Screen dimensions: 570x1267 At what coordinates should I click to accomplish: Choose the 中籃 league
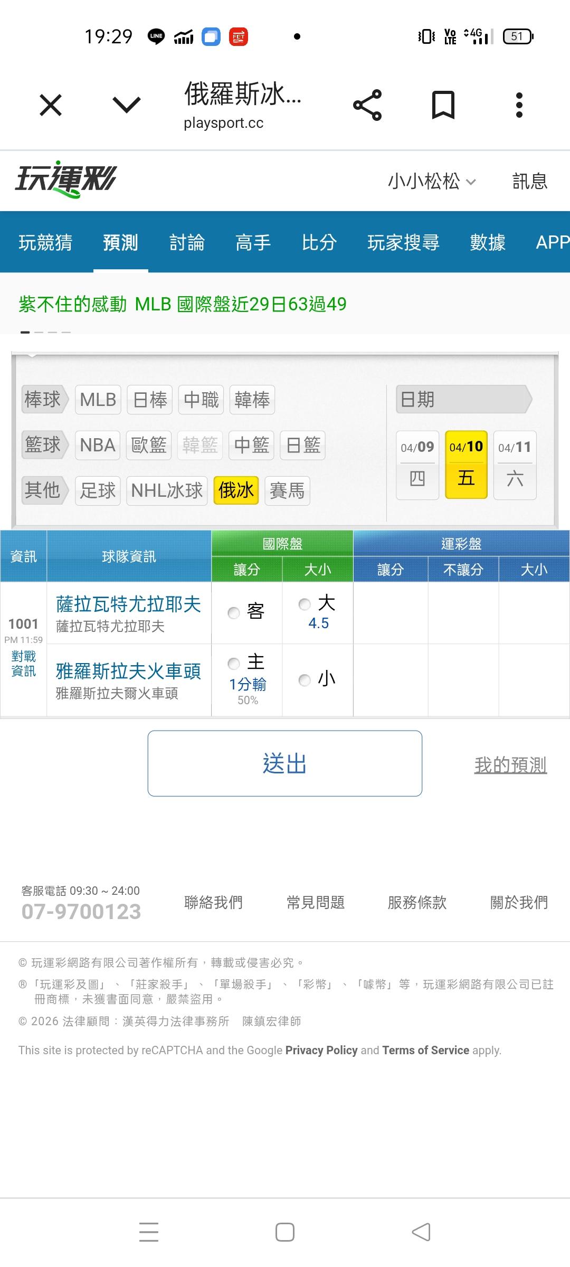pyautogui.click(x=252, y=445)
